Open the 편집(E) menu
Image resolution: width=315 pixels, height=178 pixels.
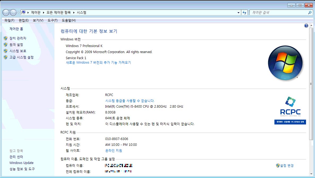[24, 20]
